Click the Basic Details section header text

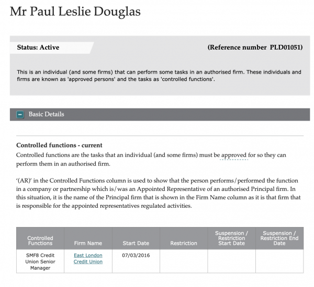coord(46,114)
